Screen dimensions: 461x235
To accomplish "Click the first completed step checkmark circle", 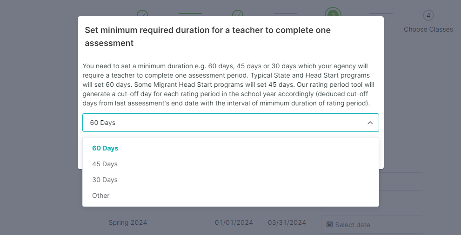I will click(142, 13).
